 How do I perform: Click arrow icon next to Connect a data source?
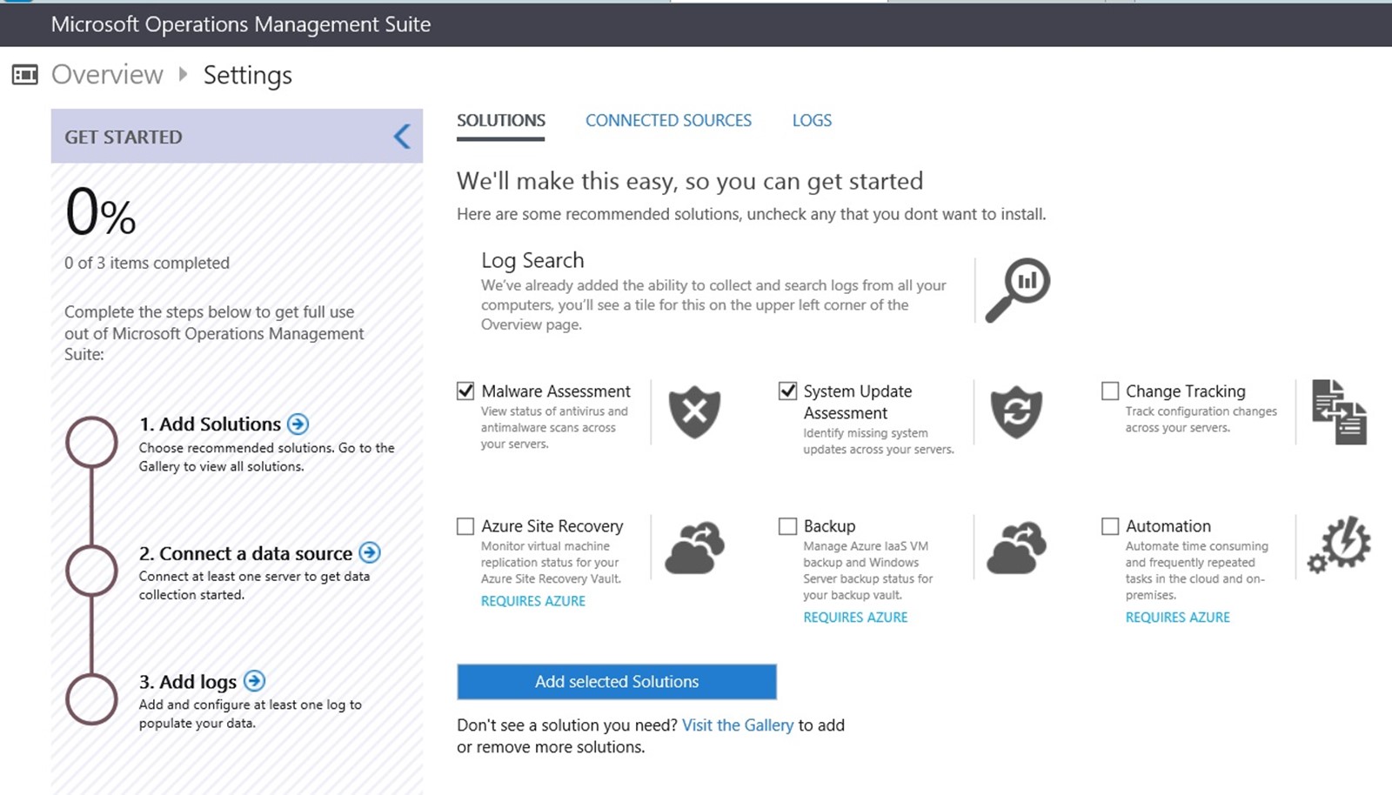coord(370,552)
